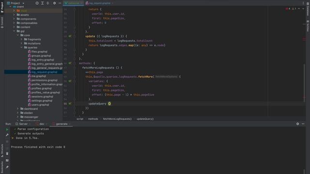
Task: Select log_entry.graphql in project tree
Action: pyautogui.click(x=43, y=60)
